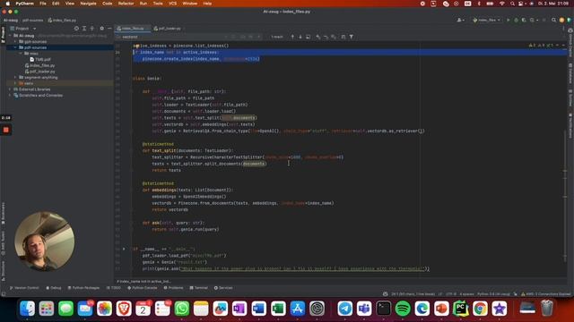Image resolution: width=574 pixels, height=322 pixels.
Task: Expand External Libraries node
Action: click(10, 89)
